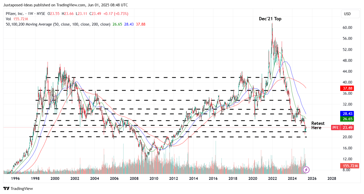Click the 2016 label on the time axis
The height and width of the screenshot is (194, 364).
click(x=213, y=179)
